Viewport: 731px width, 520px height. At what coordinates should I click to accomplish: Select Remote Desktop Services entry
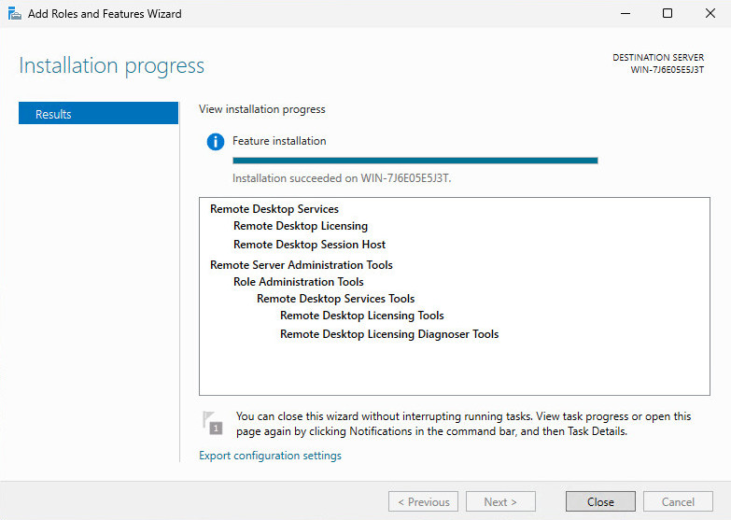coord(274,209)
